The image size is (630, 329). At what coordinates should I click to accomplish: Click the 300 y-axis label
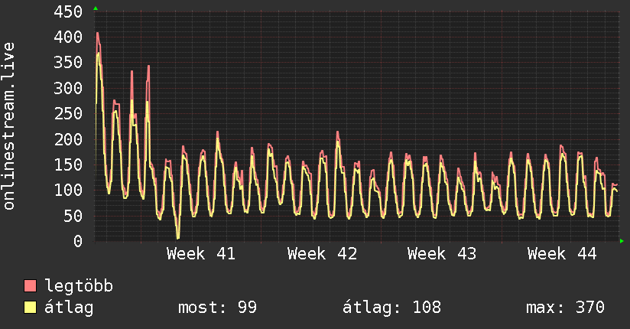pyautogui.click(x=68, y=88)
